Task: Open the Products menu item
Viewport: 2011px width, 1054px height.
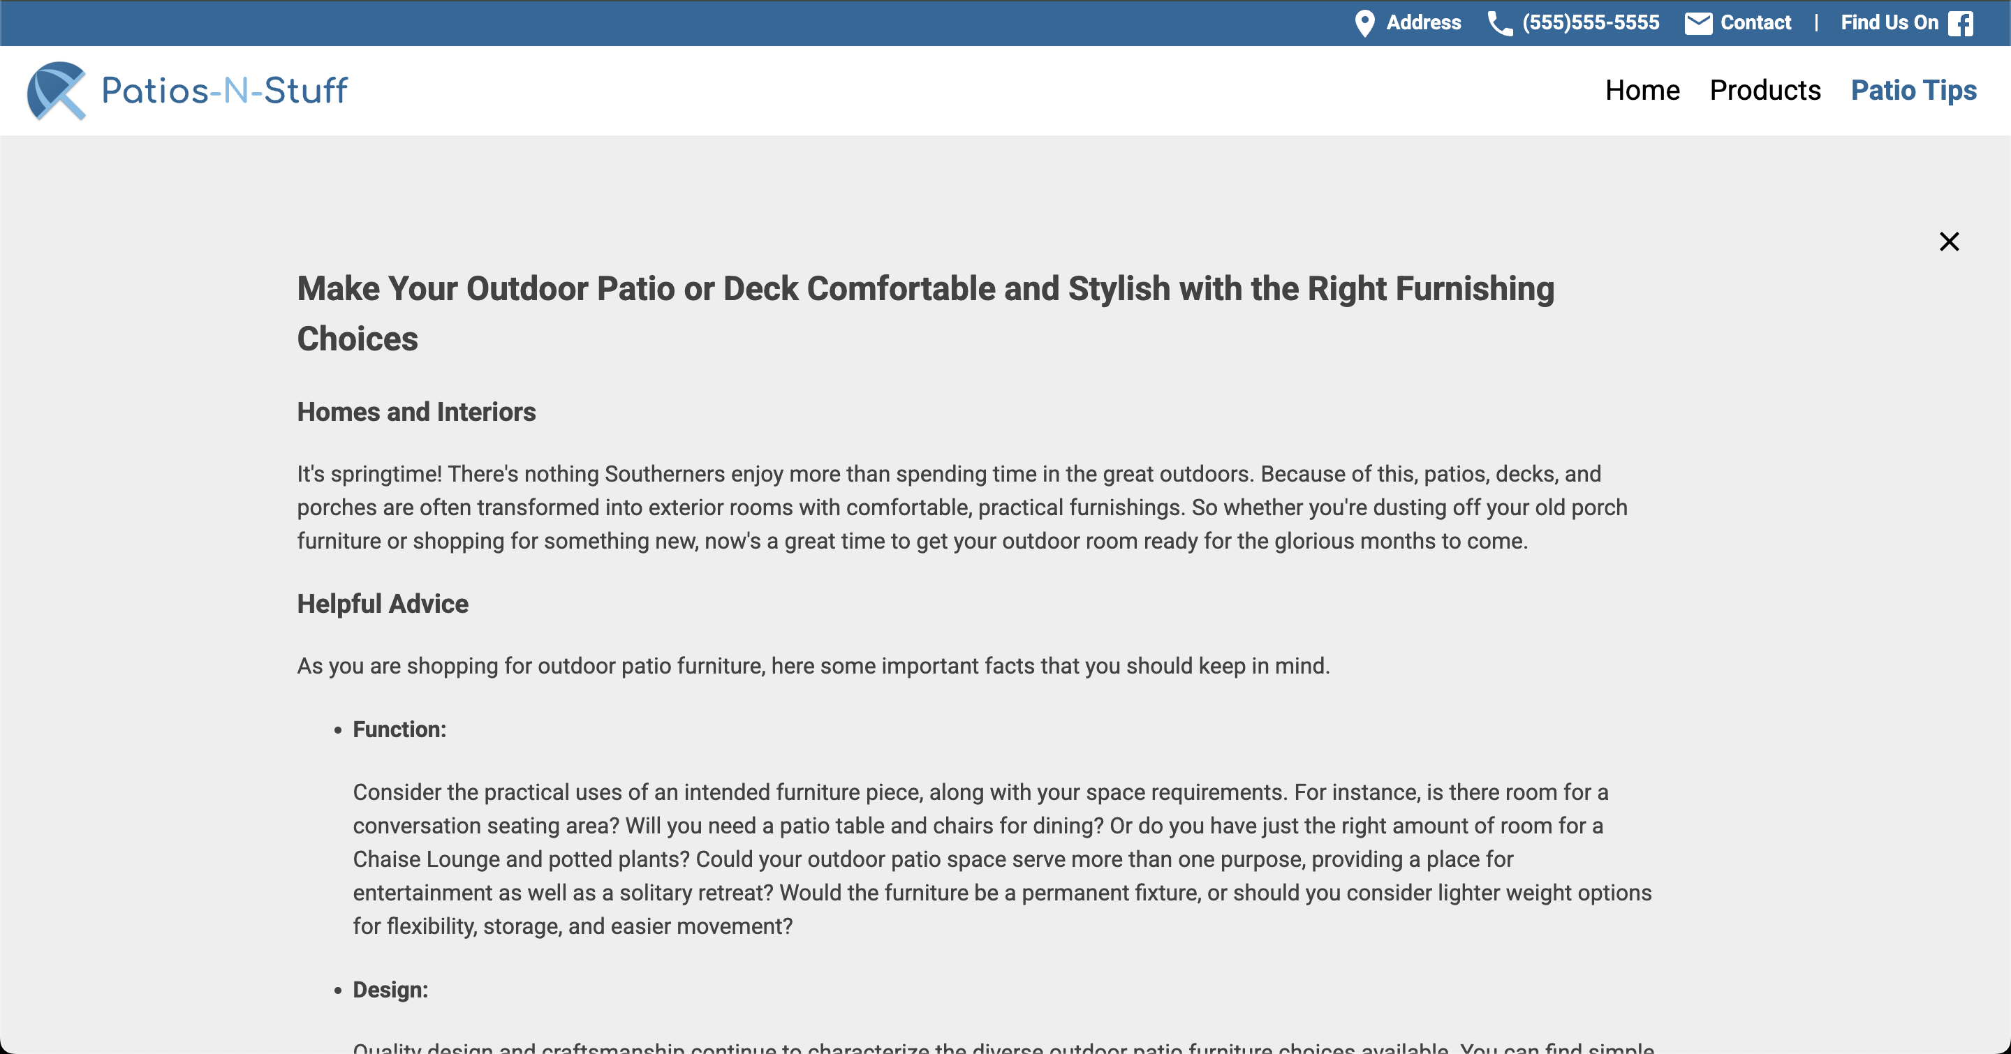Action: tap(1765, 91)
